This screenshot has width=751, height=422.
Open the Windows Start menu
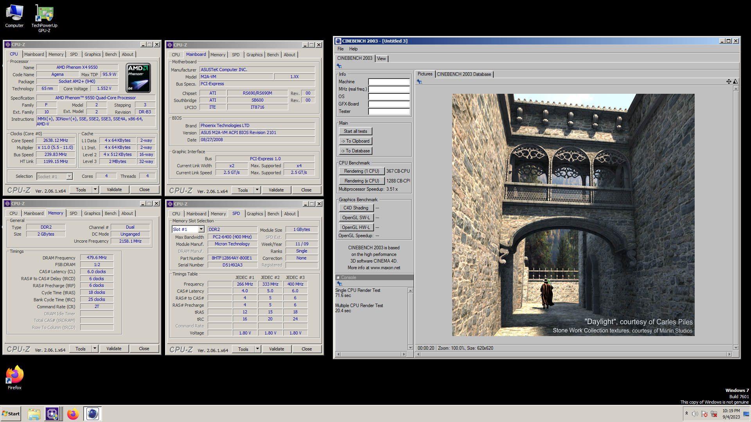point(11,414)
